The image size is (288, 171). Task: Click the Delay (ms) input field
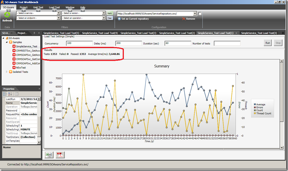click(x=129, y=43)
